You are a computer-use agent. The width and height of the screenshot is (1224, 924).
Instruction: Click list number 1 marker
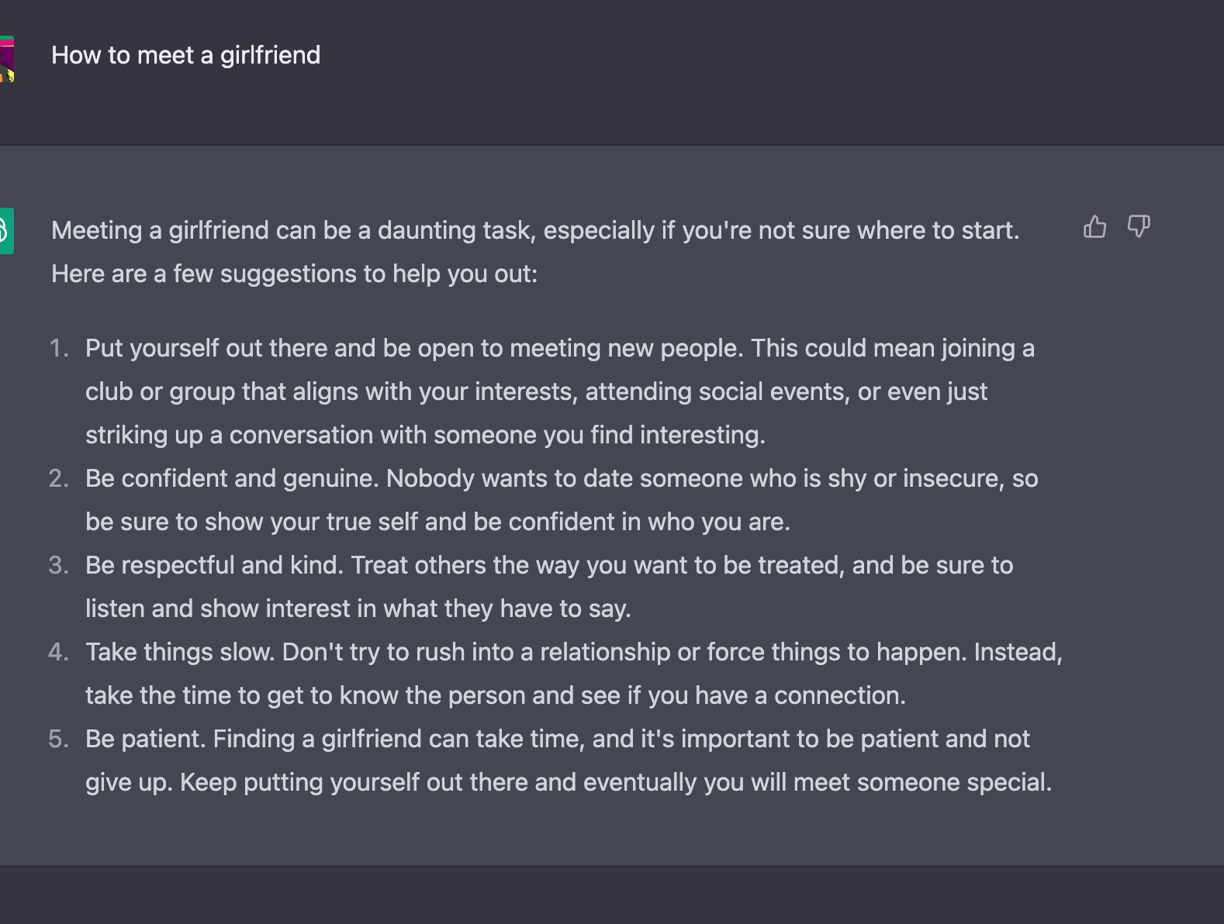[x=59, y=348]
